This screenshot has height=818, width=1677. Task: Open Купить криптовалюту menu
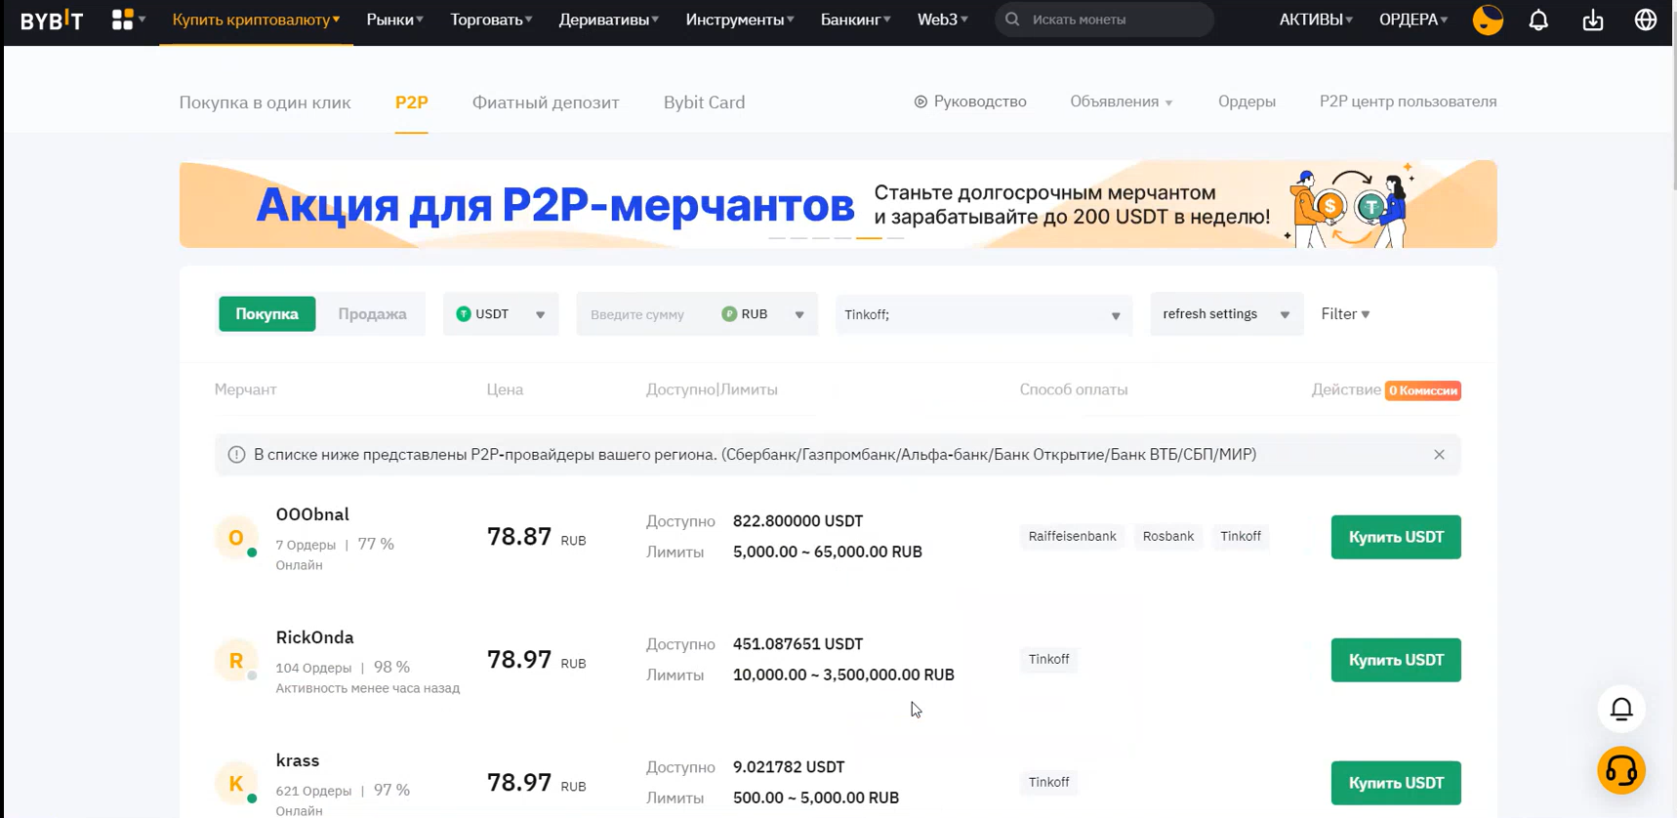click(x=257, y=20)
